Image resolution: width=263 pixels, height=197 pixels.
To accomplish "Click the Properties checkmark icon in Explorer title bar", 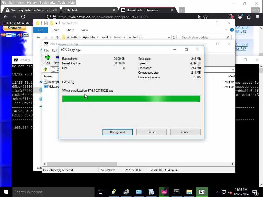I will point(46,23).
